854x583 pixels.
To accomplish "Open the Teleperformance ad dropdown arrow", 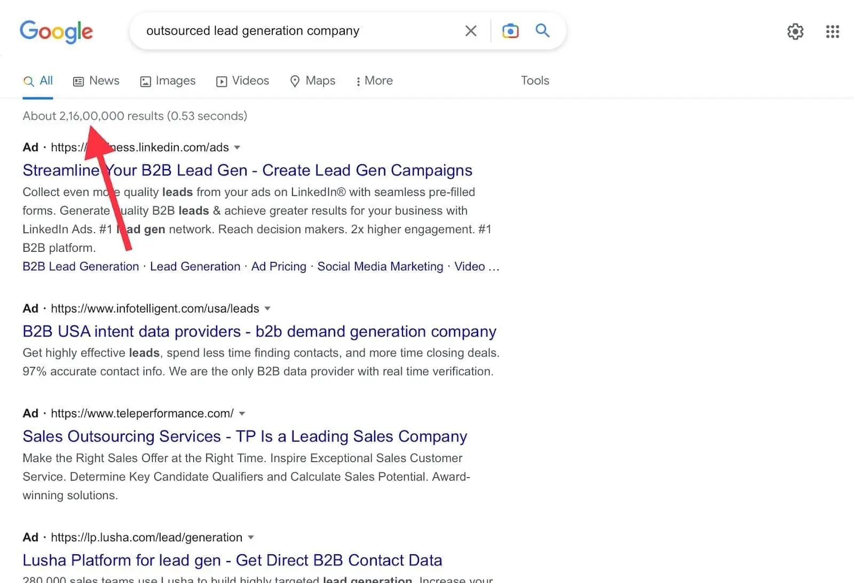I will (x=242, y=413).
